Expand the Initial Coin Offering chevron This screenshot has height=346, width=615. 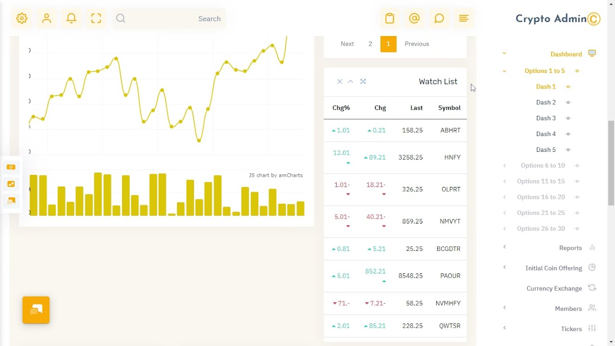pos(504,267)
